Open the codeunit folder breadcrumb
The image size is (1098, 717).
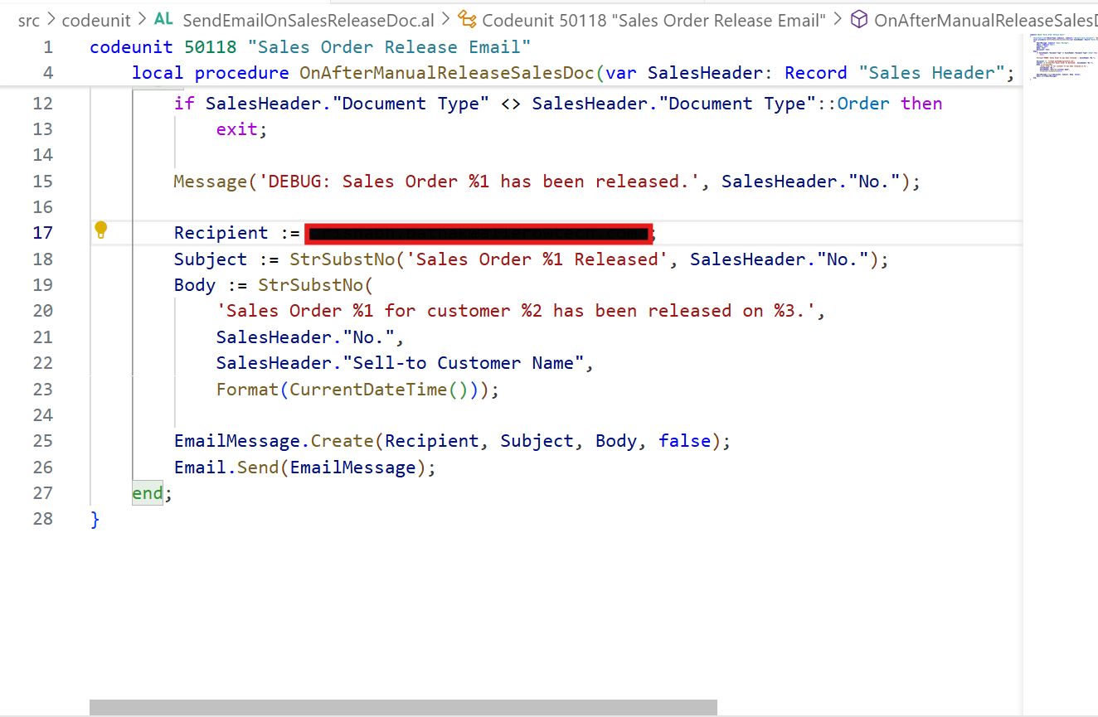pyautogui.click(x=96, y=20)
